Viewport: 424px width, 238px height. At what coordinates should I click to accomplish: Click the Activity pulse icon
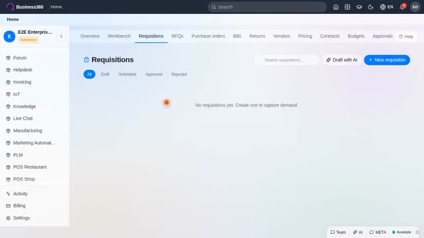[x=8, y=194]
